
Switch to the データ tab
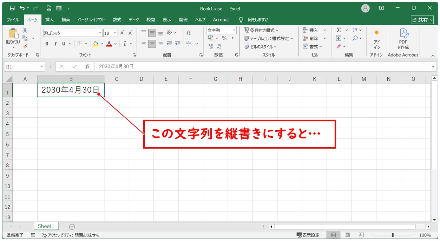(x=134, y=20)
